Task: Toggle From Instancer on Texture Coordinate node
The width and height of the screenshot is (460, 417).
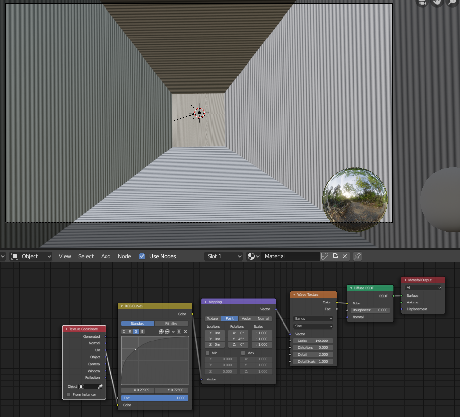Action: tap(68, 394)
